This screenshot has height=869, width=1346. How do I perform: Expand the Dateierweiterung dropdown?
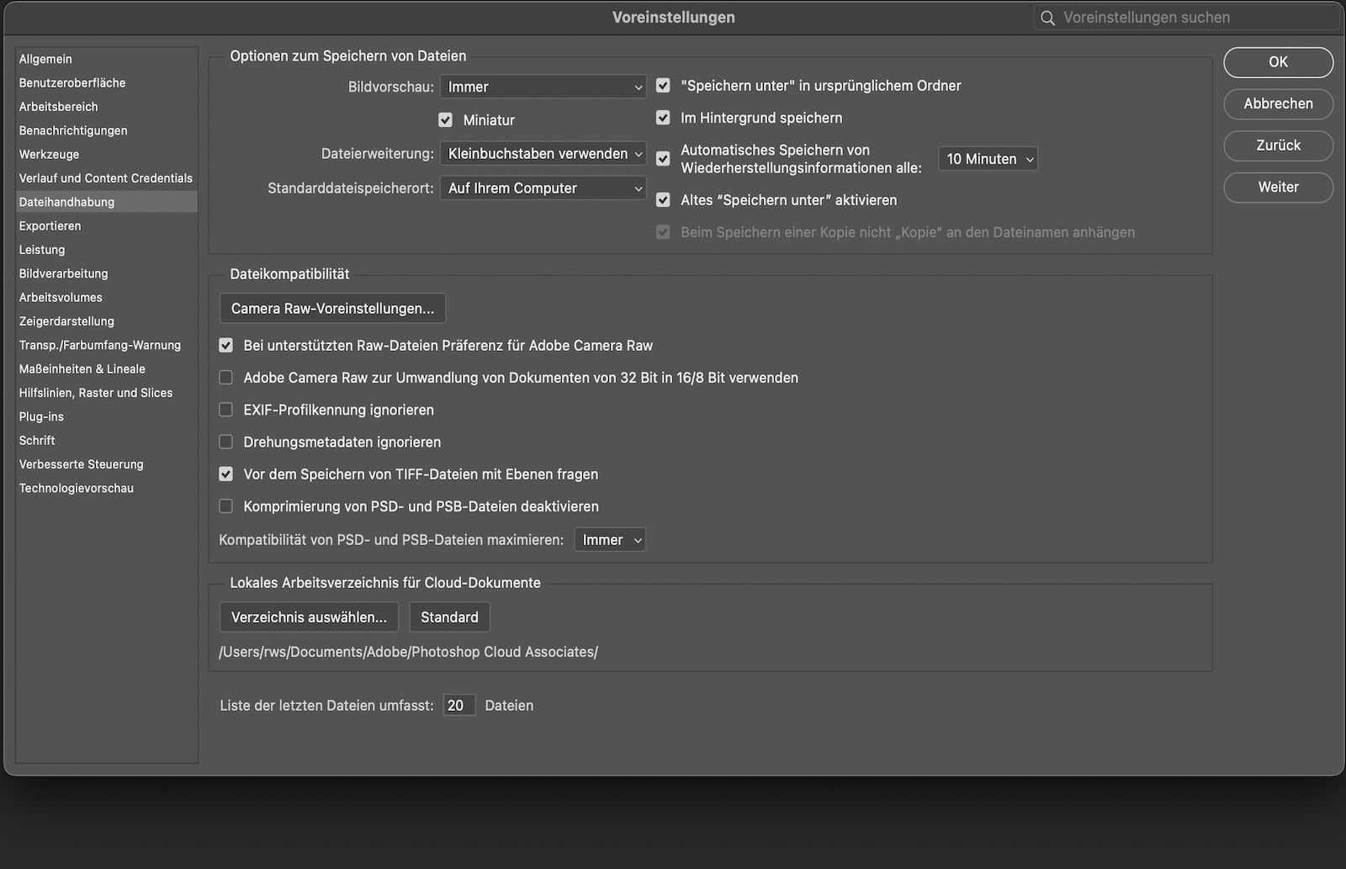543,154
